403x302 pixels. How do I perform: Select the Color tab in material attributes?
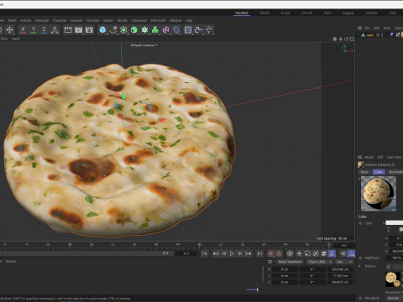coord(378,172)
